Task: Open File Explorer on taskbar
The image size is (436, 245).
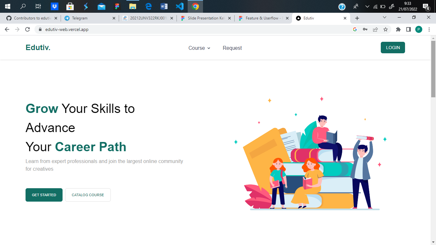Action: 133,6
